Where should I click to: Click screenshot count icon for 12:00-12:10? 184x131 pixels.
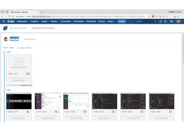tap(28, 112)
